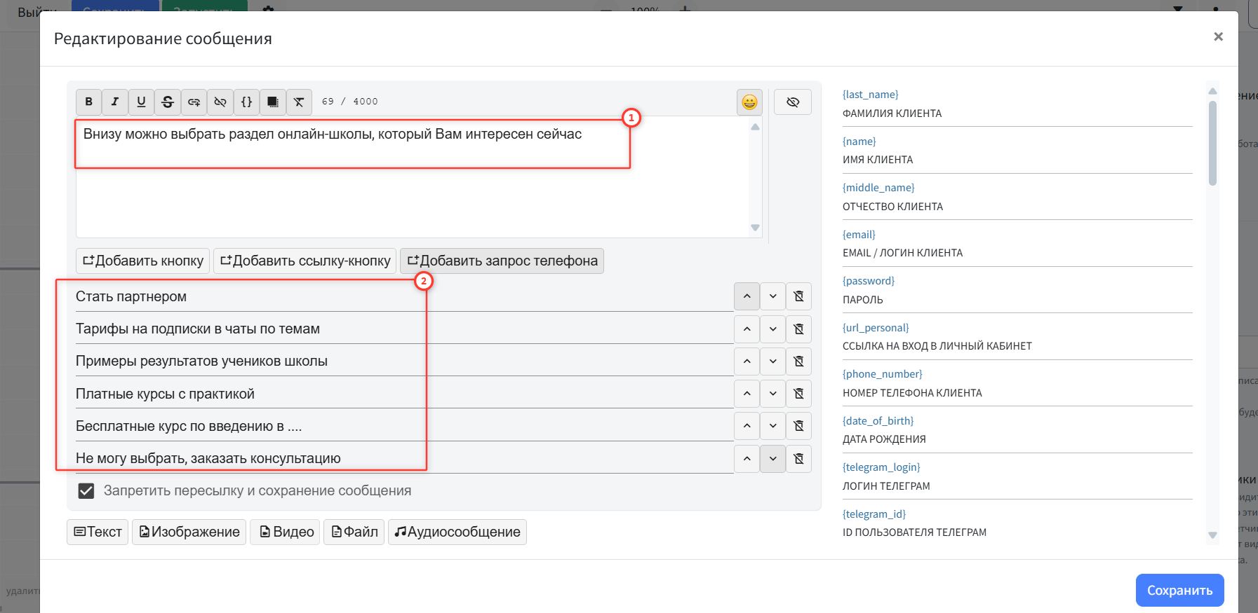Move 'Платные курсы с практикой' up
This screenshot has width=1258, height=613.
coord(747,394)
